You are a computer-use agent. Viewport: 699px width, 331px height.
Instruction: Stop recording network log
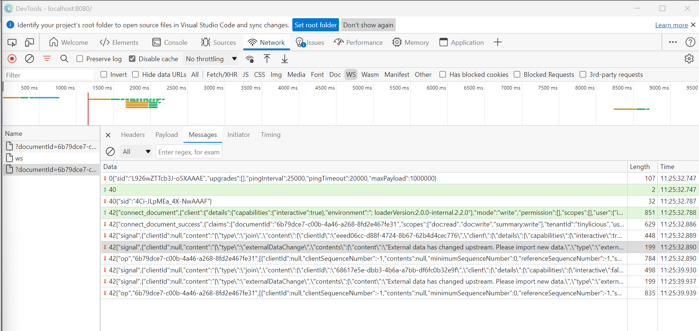12,59
